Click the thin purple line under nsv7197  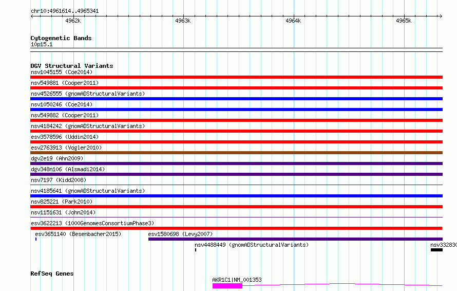(x=236, y=185)
